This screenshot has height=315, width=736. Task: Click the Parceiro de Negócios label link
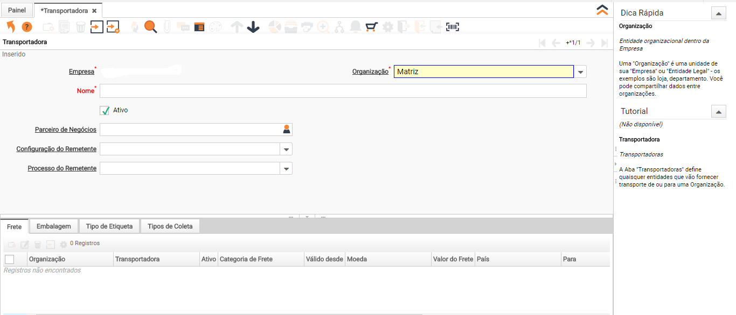point(65,130)
